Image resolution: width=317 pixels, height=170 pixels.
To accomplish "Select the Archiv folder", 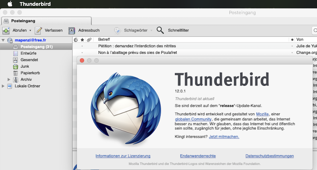I will 26,80.
